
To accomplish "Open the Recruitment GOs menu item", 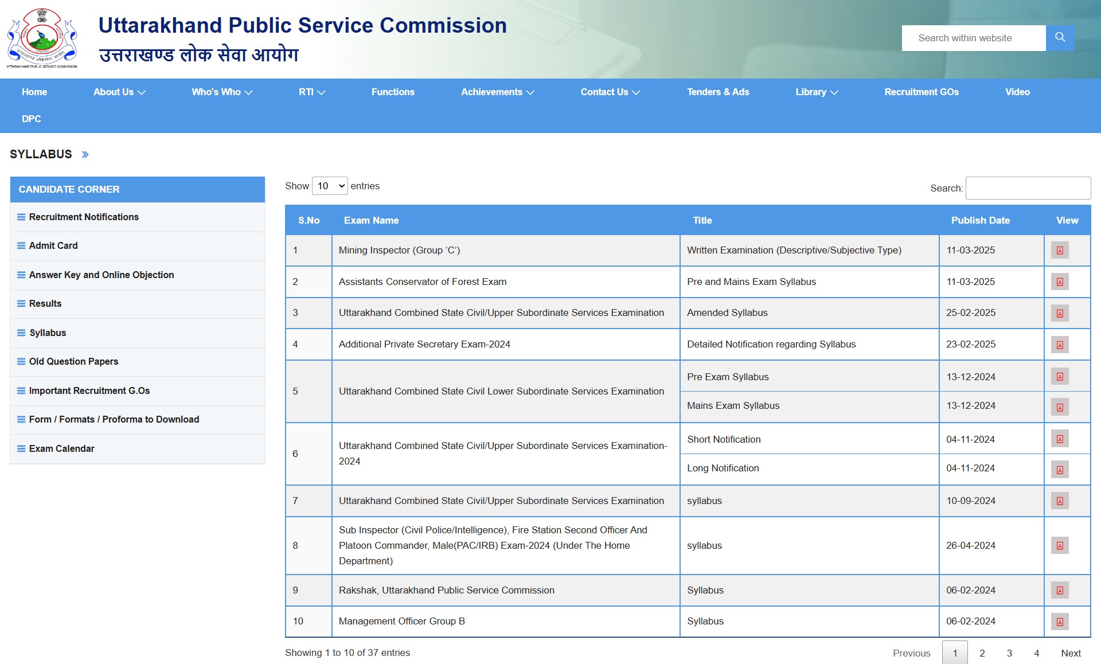I will (921, 92).
